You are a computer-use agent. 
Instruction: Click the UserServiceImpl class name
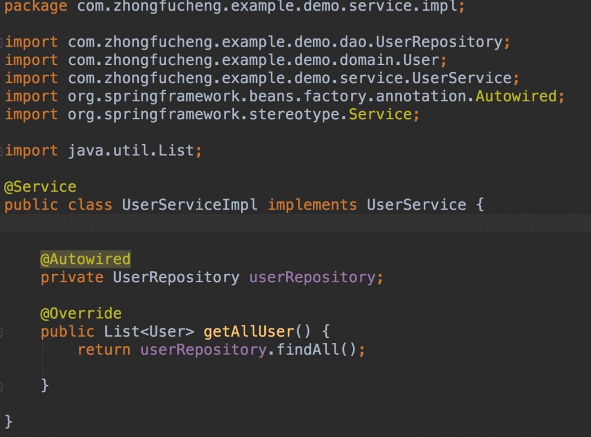[x=189, y=204]
